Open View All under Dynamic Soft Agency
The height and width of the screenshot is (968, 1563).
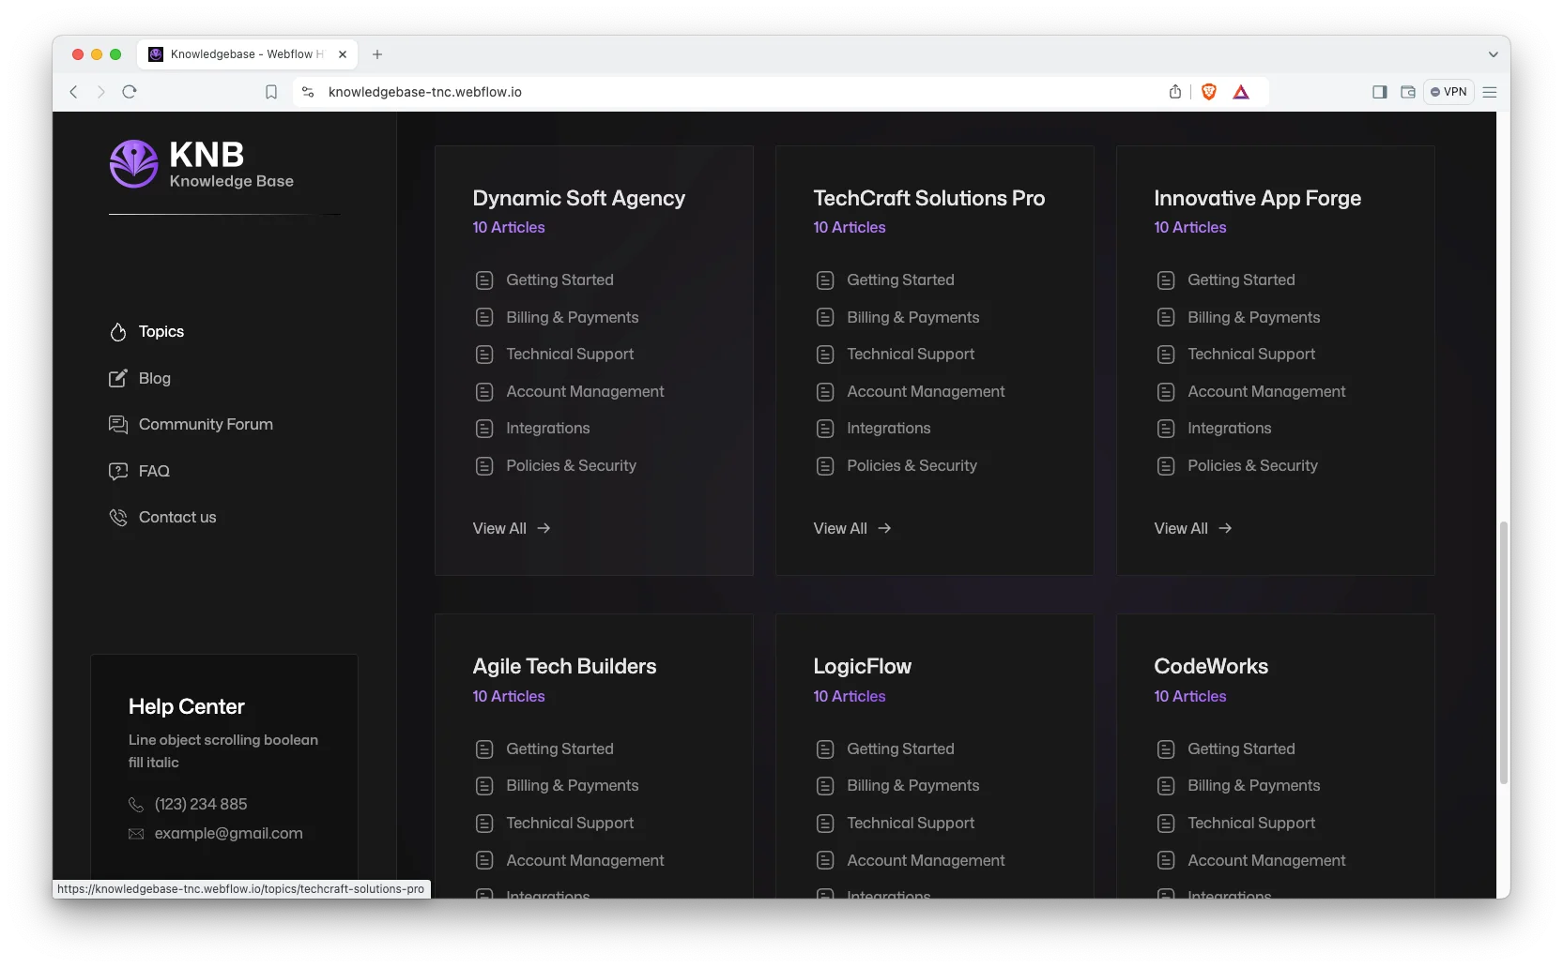(x=511, y=529)
